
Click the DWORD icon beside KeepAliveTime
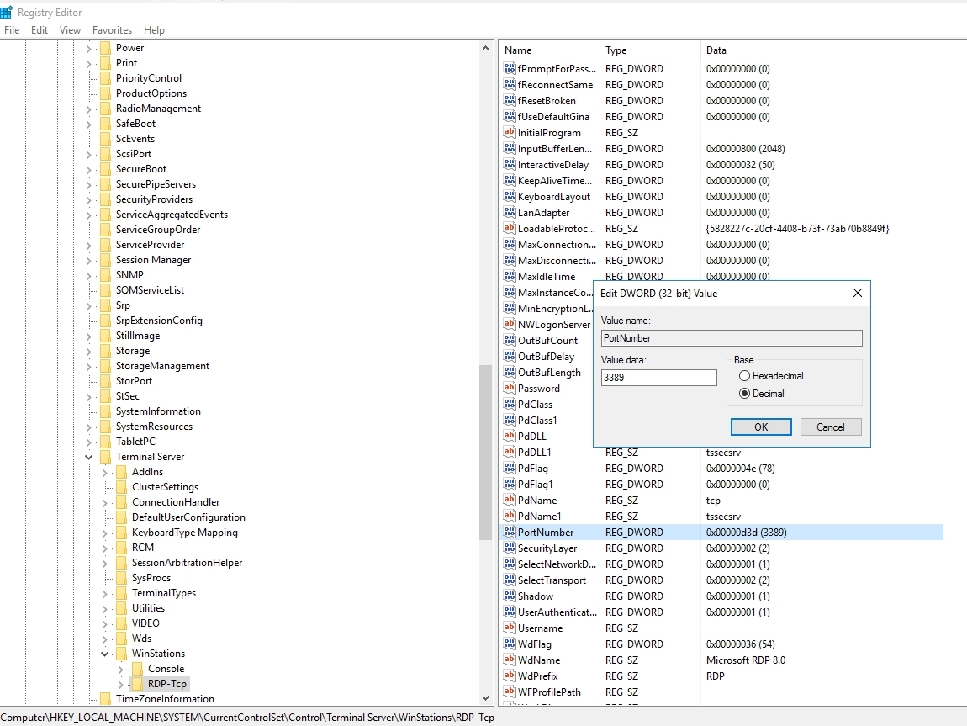point(508,180)
